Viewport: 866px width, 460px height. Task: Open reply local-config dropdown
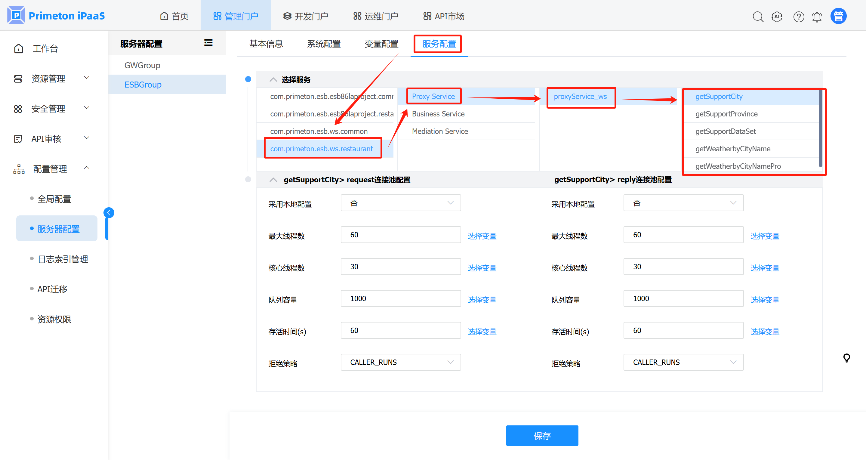click(x=683, y=203)
